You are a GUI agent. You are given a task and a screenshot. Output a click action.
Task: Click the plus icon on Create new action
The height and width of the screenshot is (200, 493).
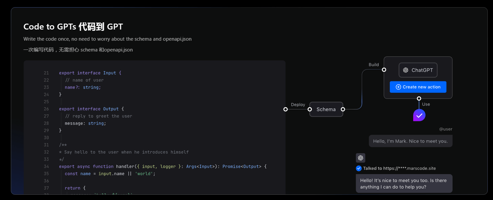pyautogui.click(x=398, y=87)
